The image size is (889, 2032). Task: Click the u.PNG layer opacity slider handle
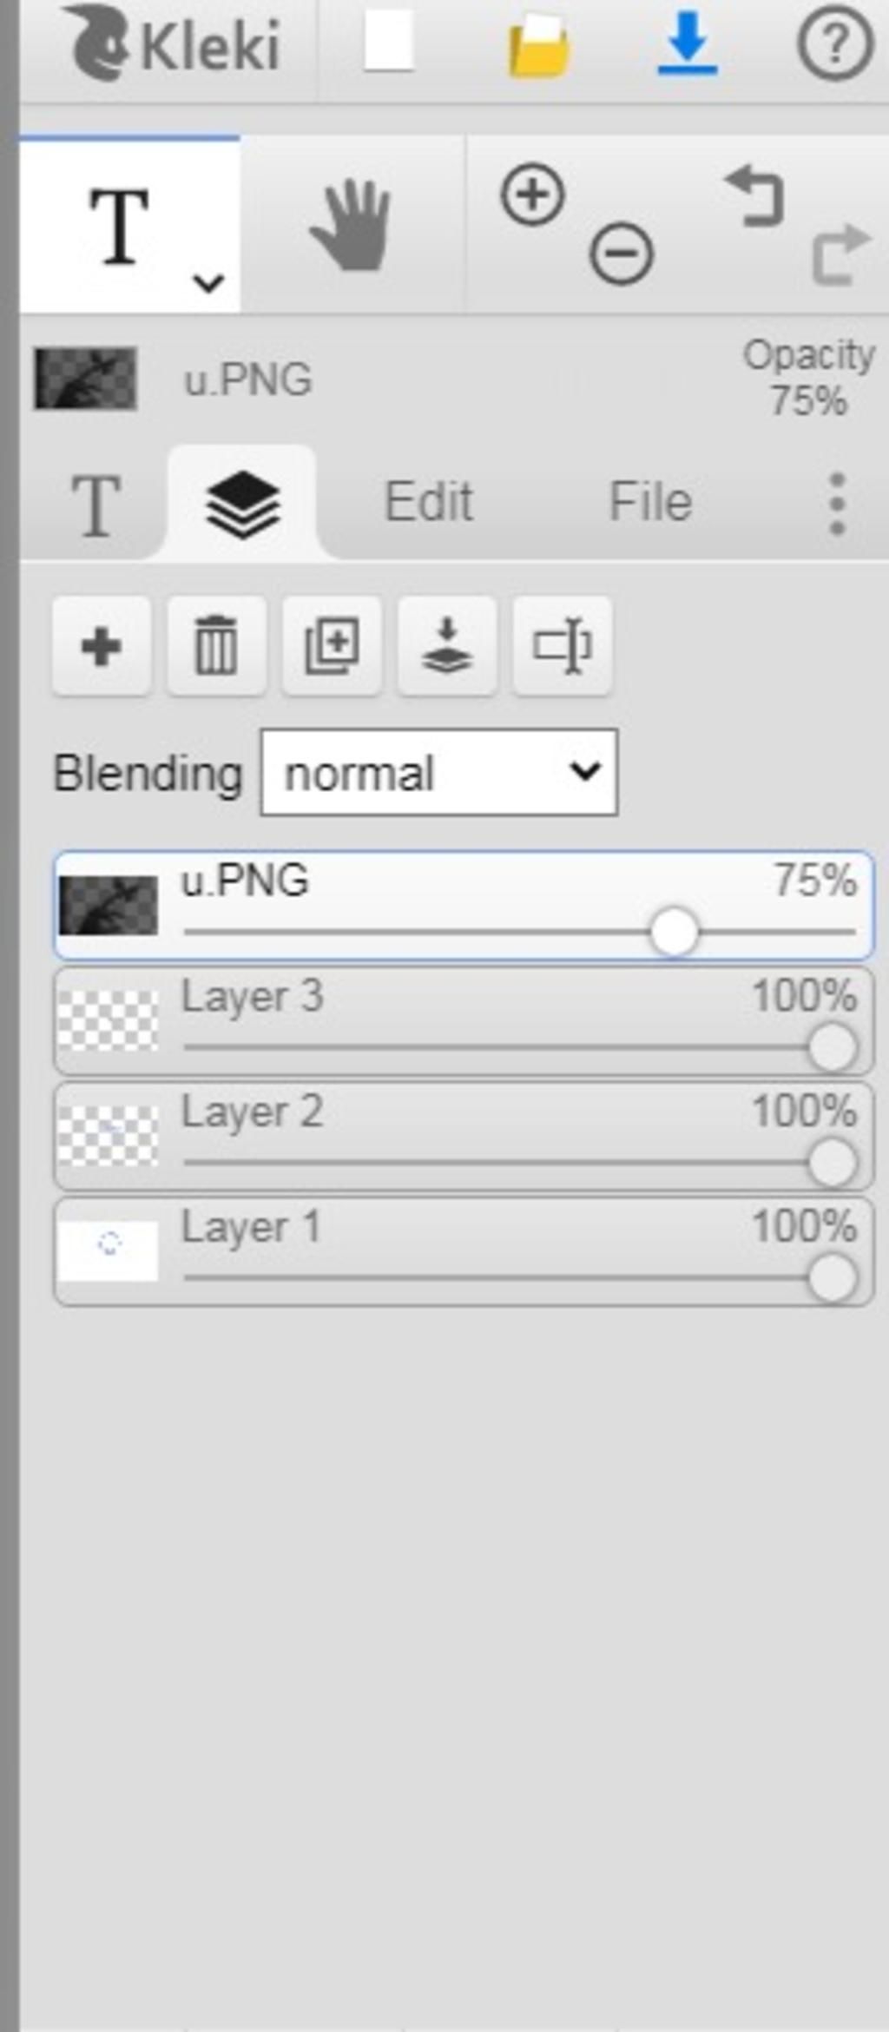pyautogui.click(x=674, y=933)
